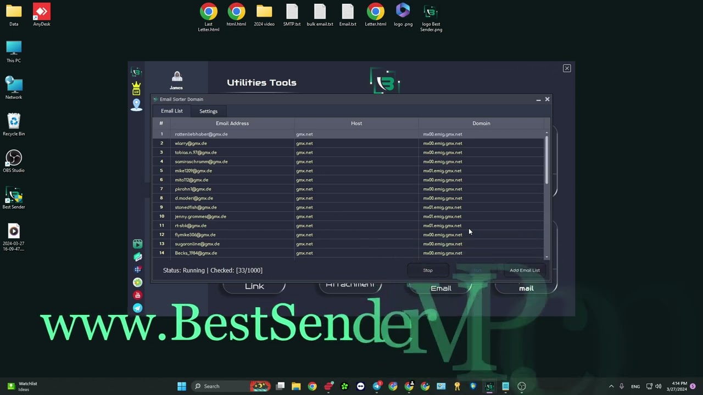Open the Windows Start button
Image resolution: width=703 pixels, height=395 pixels.
(x=182, y=386)
